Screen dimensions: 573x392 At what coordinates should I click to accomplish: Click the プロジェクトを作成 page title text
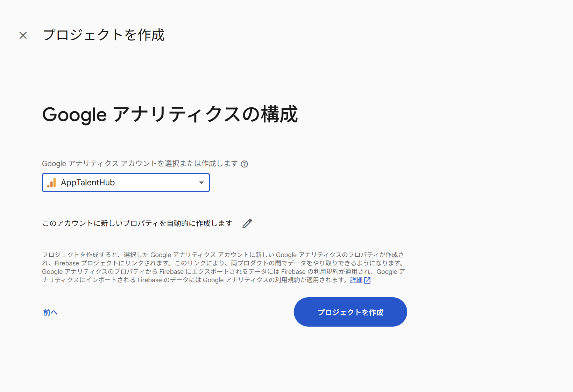tap(104, 35)
